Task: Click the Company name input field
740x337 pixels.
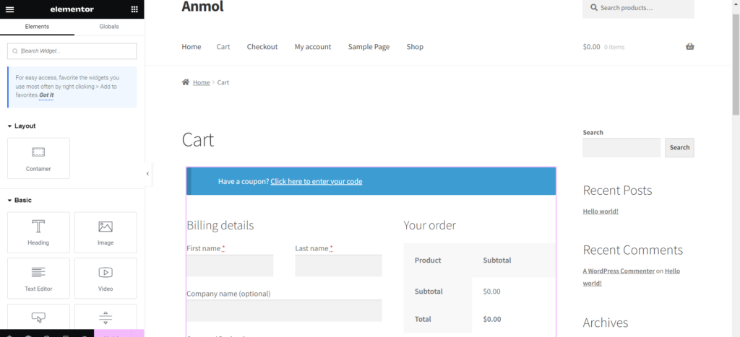Action: tap(284, 310)
